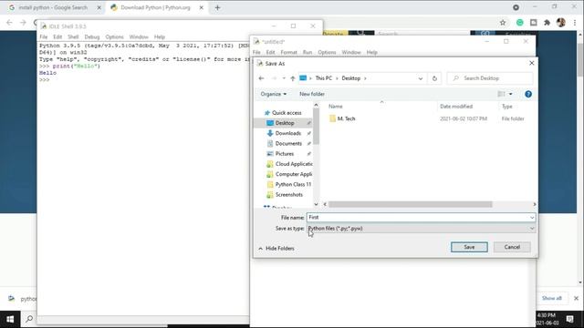Open the Organize dropdown
The height and width of the screenshot is (328, 584).
pos(274,94)
